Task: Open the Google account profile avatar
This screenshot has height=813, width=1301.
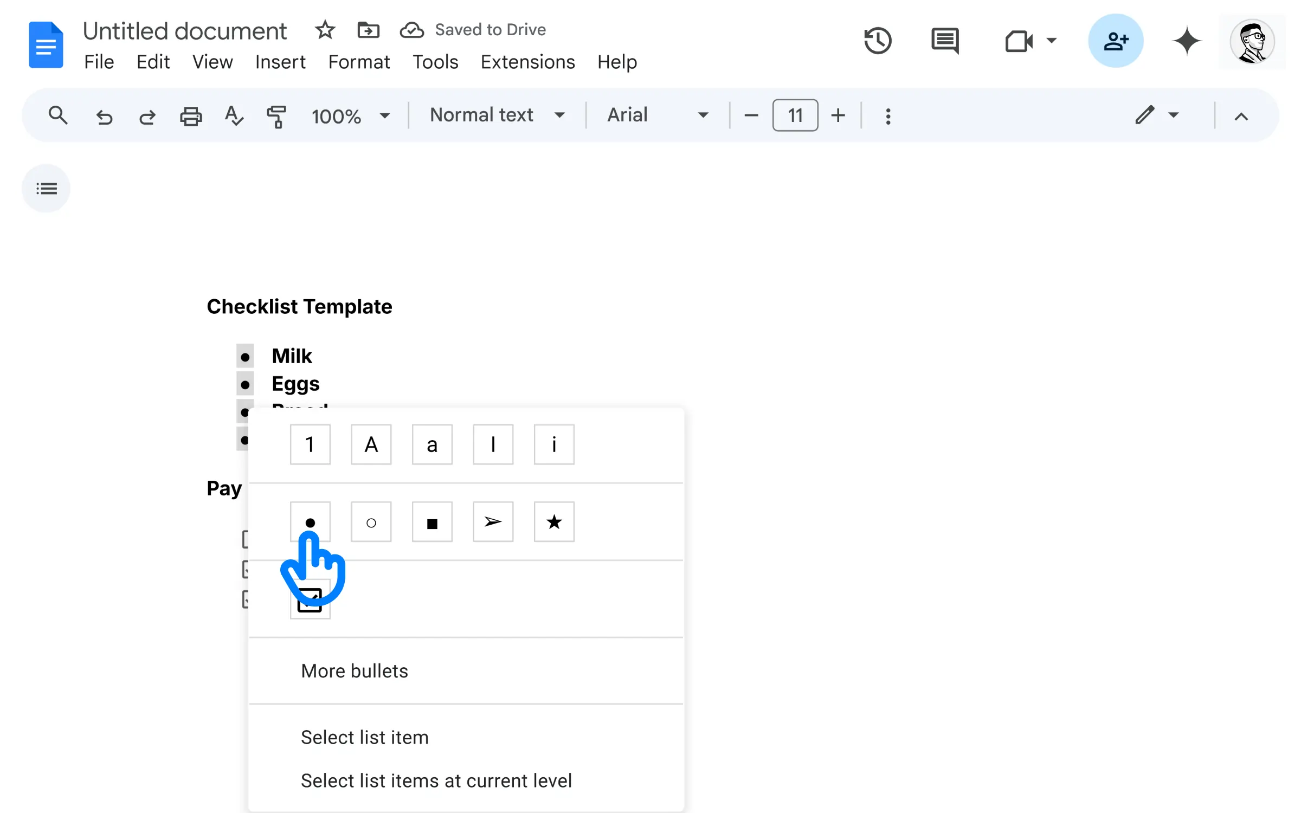Action: tap(1252, 41)
